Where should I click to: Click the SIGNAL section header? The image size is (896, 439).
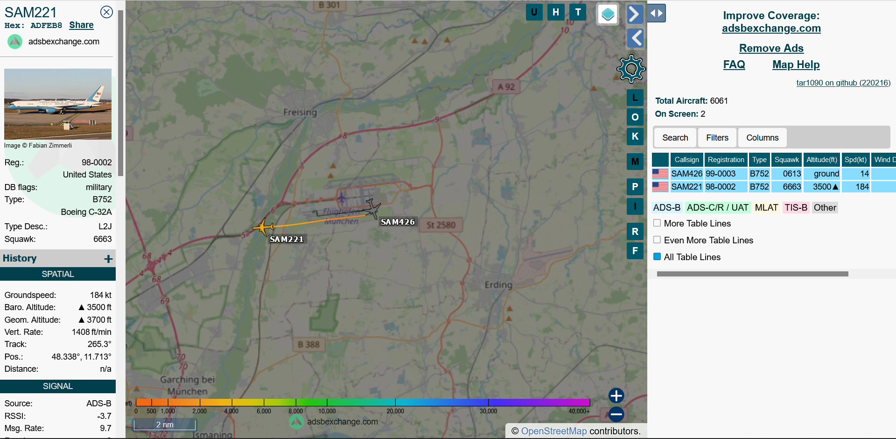[x=58, y=386]
